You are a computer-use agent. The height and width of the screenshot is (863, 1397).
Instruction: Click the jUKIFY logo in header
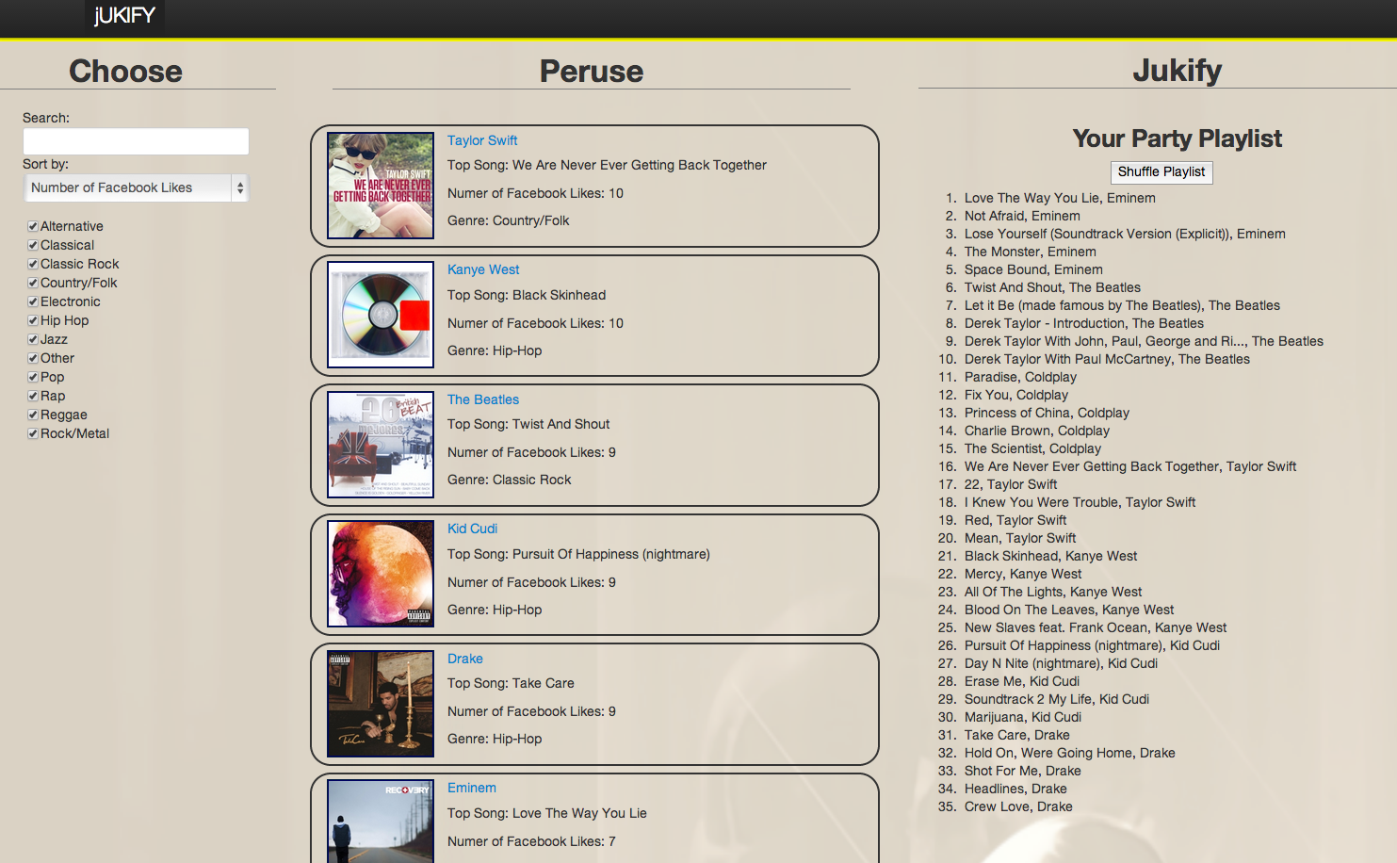[124, 16]
